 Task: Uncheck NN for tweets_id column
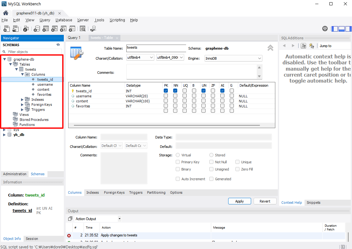tap(175, 91)
